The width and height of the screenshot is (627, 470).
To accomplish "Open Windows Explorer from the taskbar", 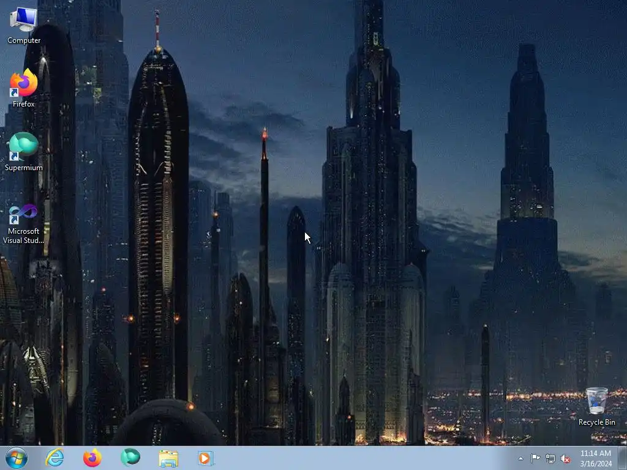I will pos(168,458).
